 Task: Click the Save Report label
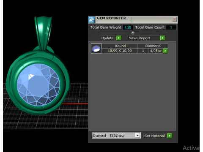[144, 38]
